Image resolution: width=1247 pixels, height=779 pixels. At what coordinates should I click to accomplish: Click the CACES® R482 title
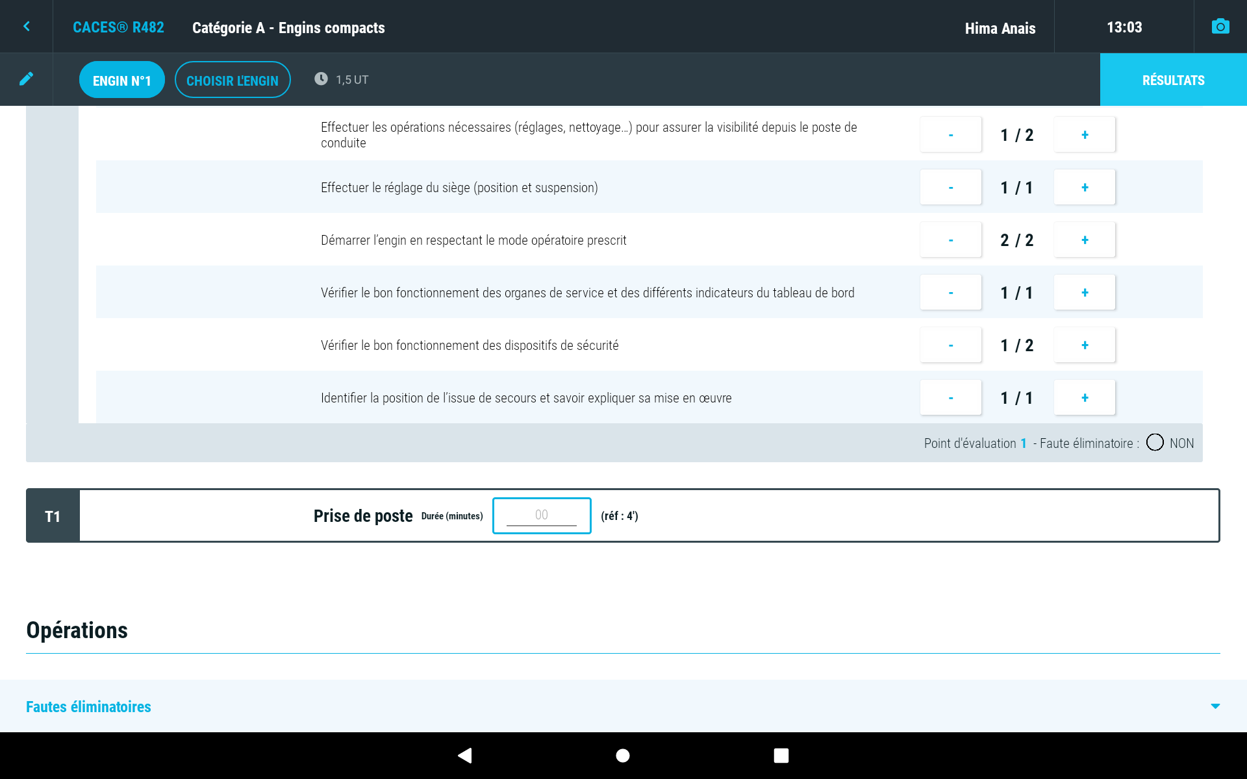pyautogui.click(x=118, y=27)
